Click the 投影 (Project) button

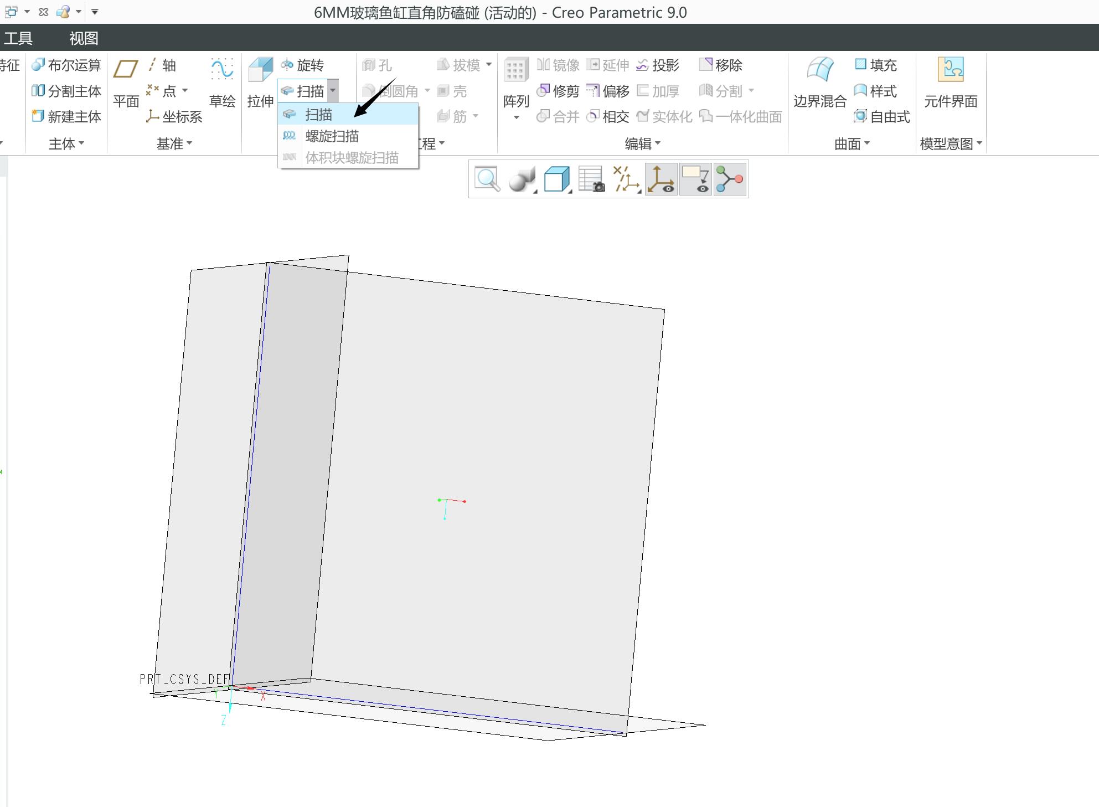657,65
